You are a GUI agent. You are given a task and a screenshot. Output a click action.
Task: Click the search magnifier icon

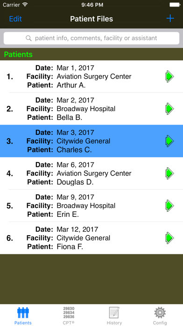(x=28, y=38)
